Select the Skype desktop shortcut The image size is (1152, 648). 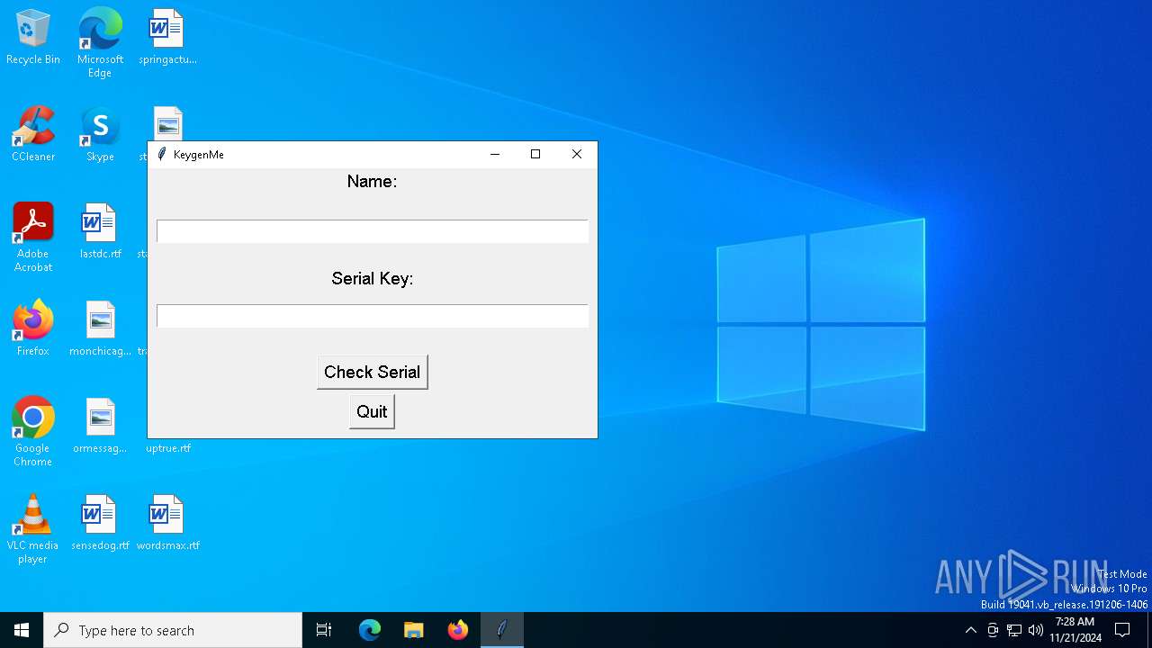[100, 134]
